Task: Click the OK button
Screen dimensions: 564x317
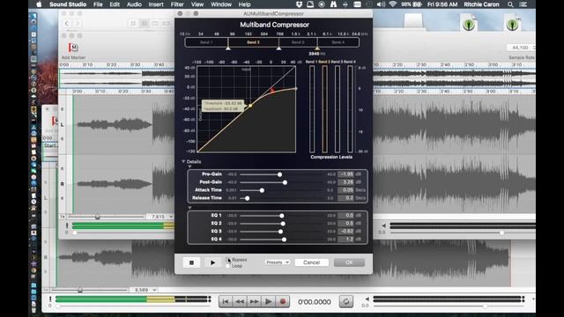Action: tap(349, 262)
